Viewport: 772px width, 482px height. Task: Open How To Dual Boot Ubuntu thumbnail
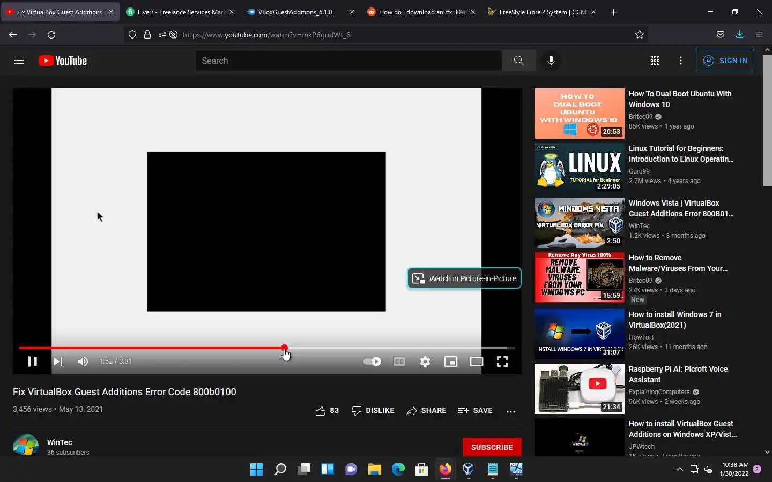pyautogui.click(x=580, y=114)
